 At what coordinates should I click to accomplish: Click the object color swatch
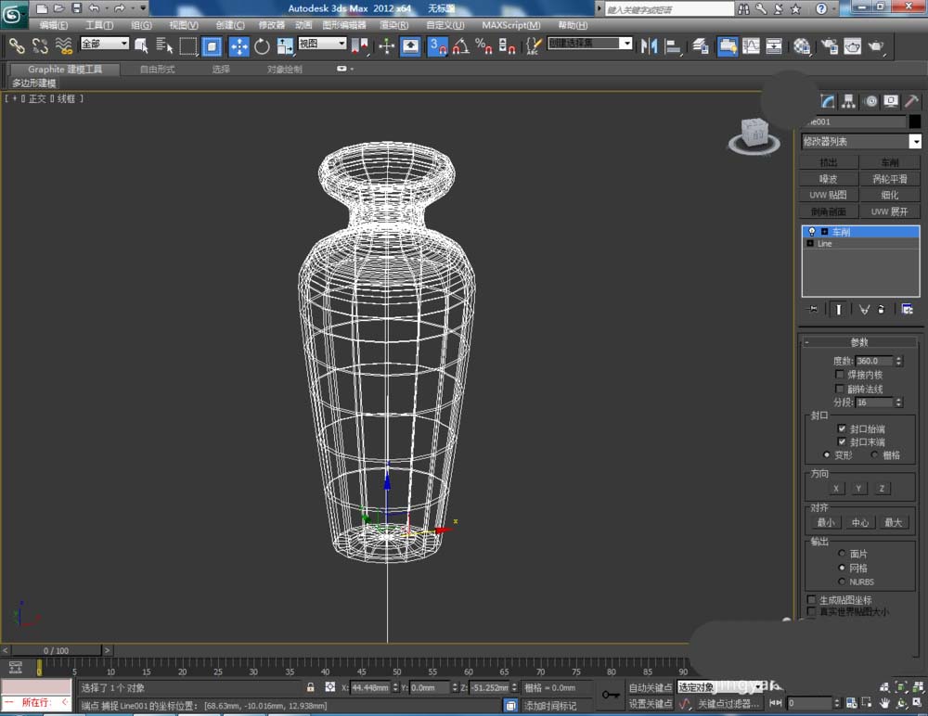tap(915, 121)
